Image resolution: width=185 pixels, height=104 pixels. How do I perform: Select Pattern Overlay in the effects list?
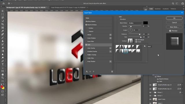92,55
